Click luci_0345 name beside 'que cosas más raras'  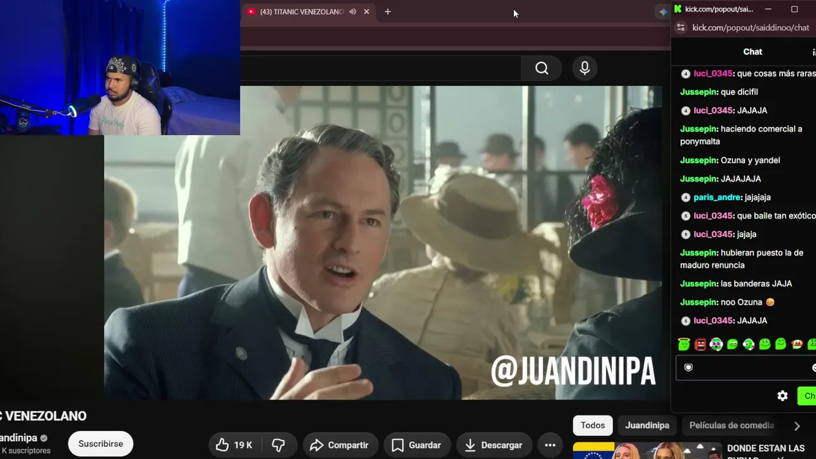point(713,74)
